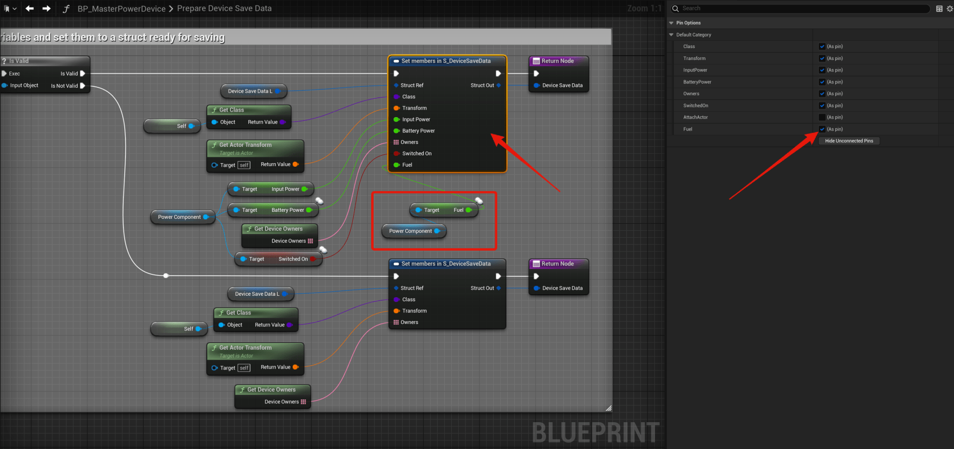Click the forward navigation arrow

tap(46, 8)
